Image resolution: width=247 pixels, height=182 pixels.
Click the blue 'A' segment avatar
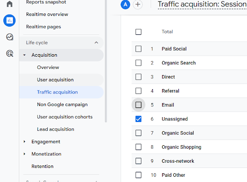[x=125, y=4]
